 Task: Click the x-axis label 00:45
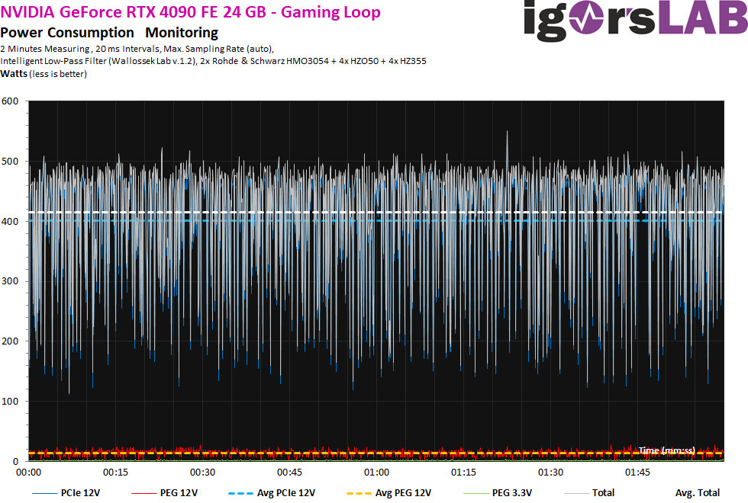tap(289, 472)
